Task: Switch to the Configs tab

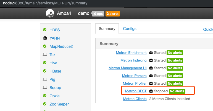Action: point(130,29)
